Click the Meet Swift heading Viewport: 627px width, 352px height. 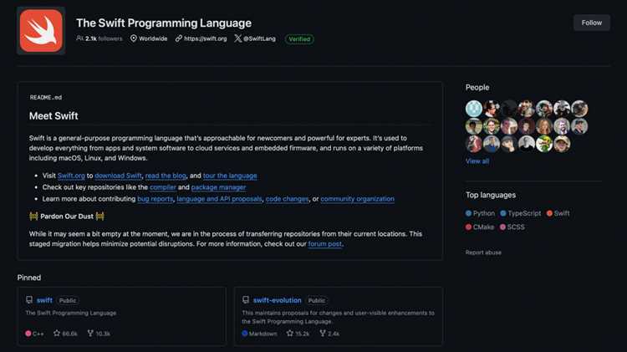(x=54, y=116)
